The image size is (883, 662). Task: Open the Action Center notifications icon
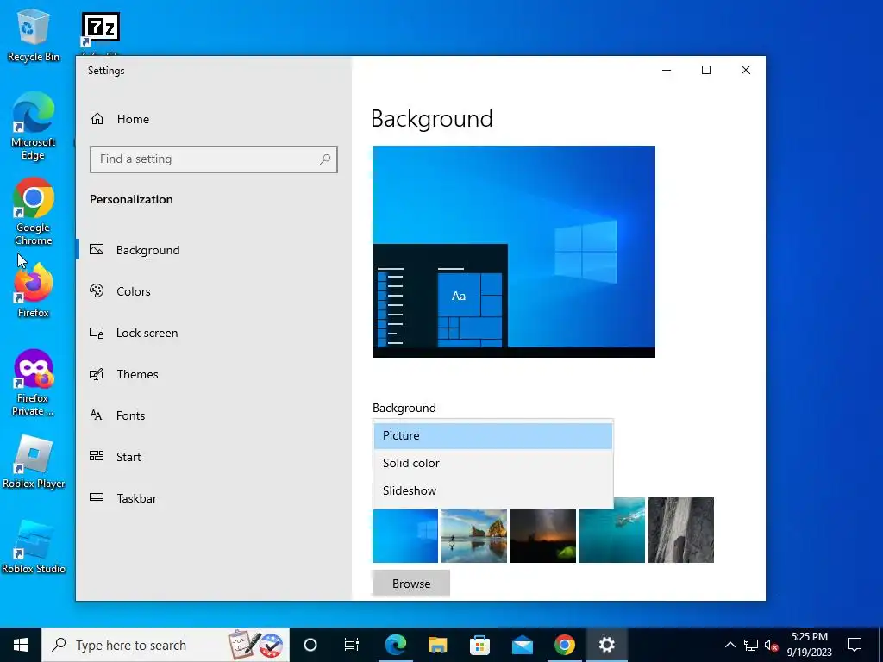855,645
